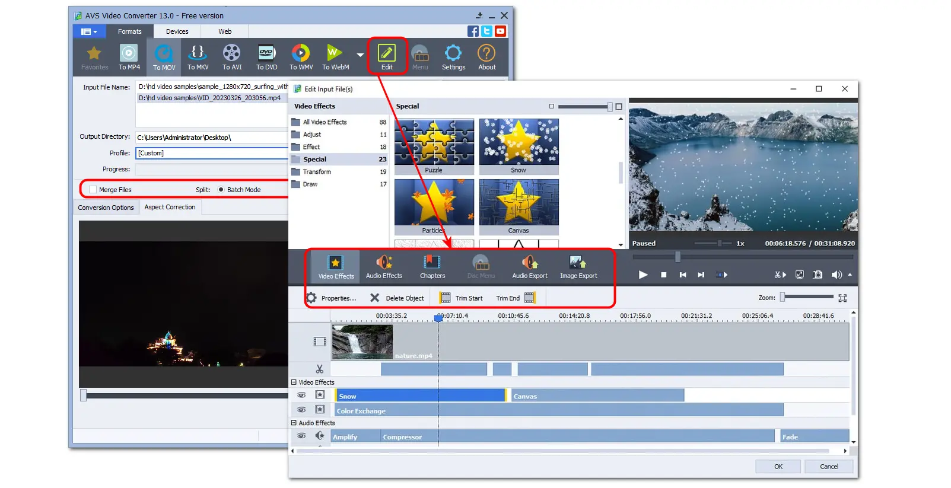Open the Draw effects folder
The width and height of the screenshot is (951, 488).
339,184
